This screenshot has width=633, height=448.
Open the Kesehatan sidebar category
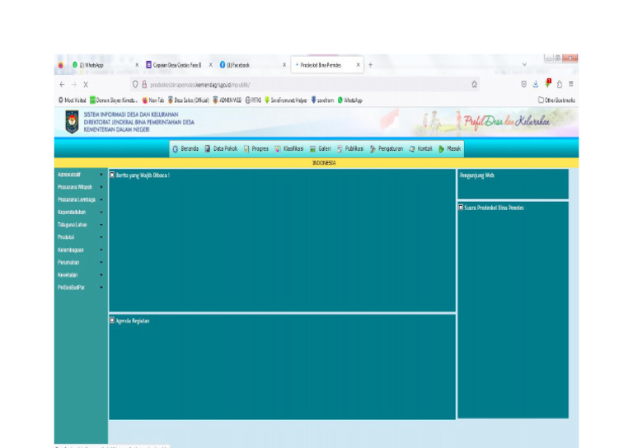[x=68, y=275]
